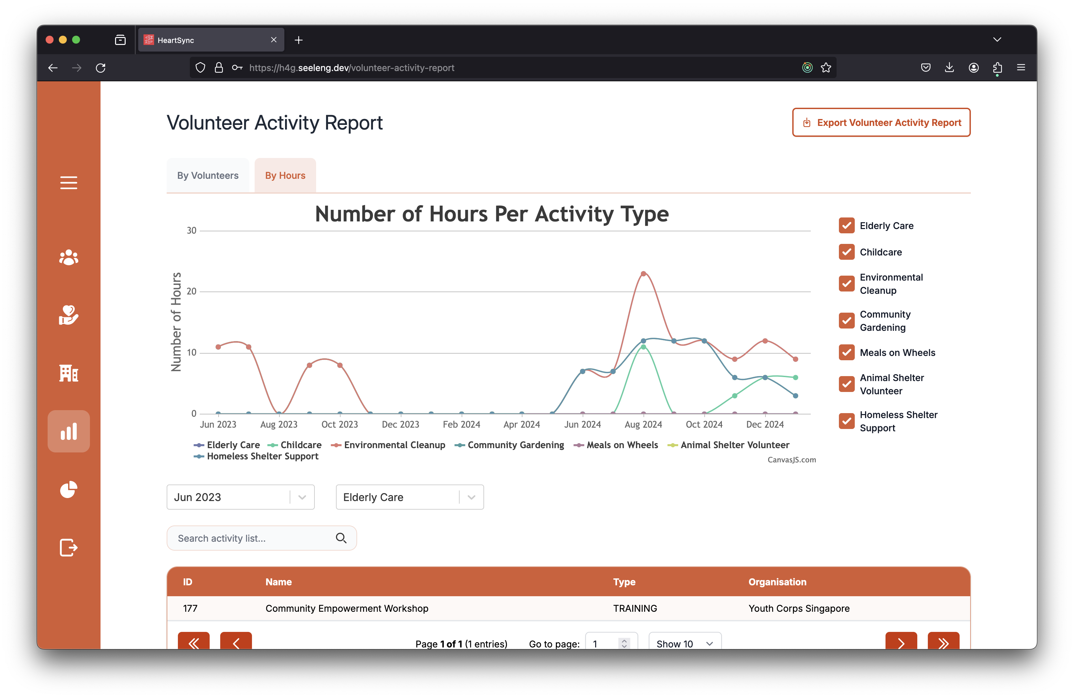Open the Show 10 page-size dropdown
The height and width of the screenshot is (698, 1074).
(x=684, y=643)
